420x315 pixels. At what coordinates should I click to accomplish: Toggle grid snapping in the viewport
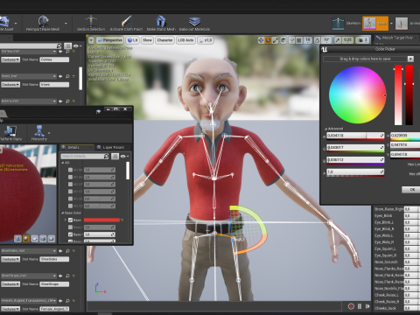[299, 40]
